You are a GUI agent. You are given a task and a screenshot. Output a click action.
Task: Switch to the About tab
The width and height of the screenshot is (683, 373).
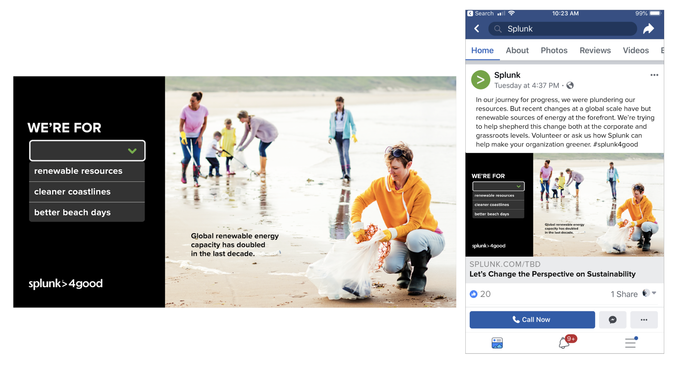[517, 51]
